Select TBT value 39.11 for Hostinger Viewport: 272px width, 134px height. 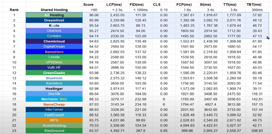pyautogui.click(x=257, y=89)
